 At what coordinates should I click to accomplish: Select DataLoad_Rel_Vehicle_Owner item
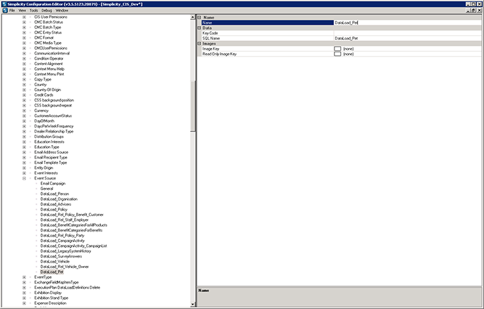[64, 267]
